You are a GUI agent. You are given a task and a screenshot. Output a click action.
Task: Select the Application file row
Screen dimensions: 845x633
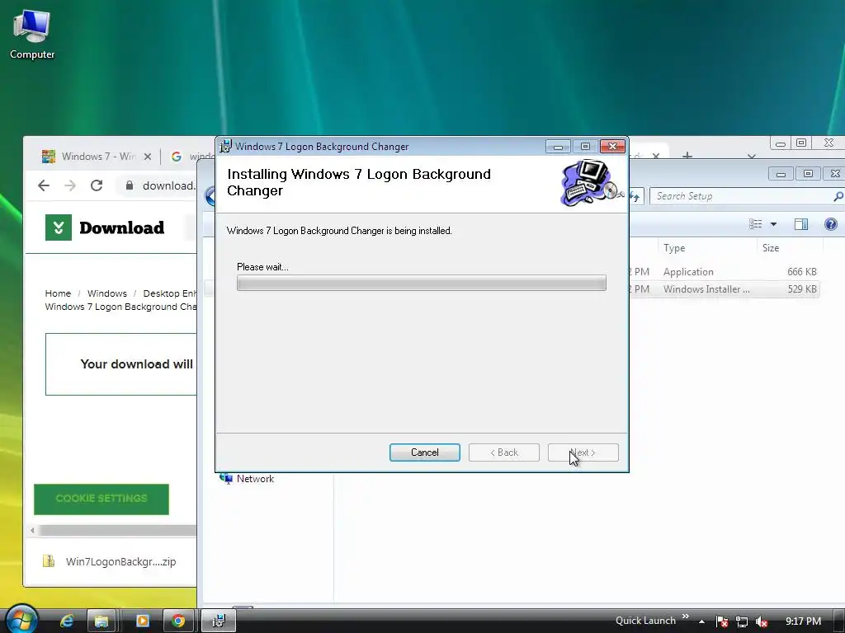tap(725, 272)
